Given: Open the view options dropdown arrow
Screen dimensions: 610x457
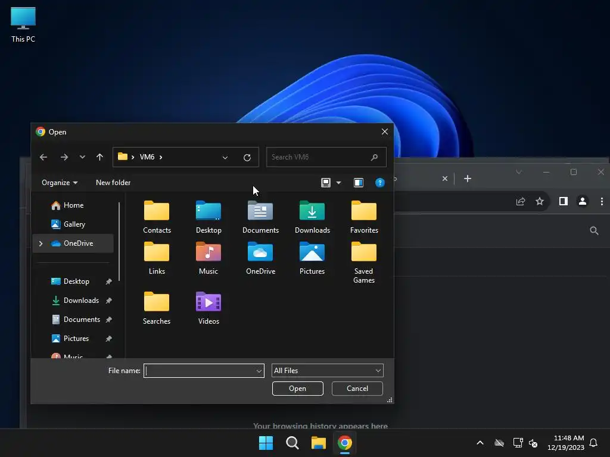Looking at the screenshot, I should click(338, 183).
